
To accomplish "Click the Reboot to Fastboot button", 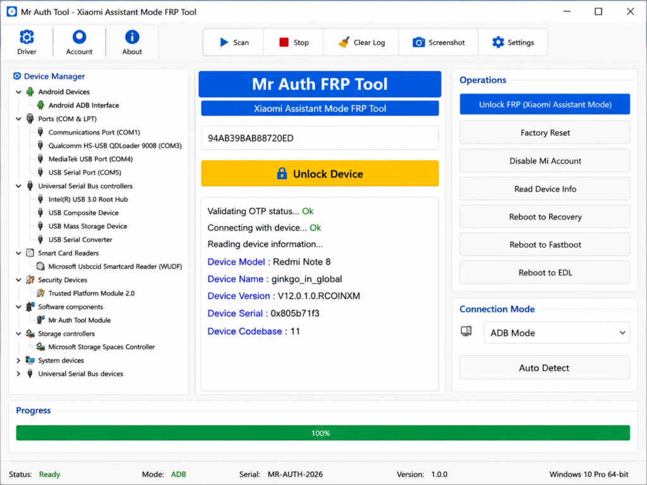I will (545, 244).
